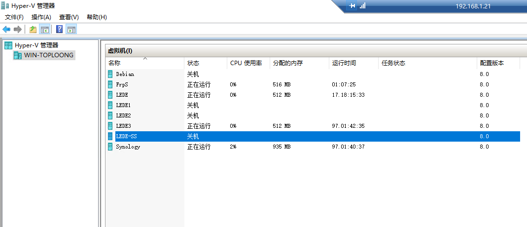This screenshot has width=527, height=227.
Task: Click the 虚拟机(I) panel header
Action: (x=120, y=51)
